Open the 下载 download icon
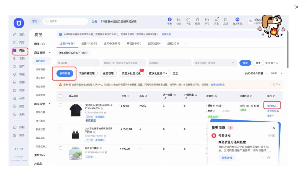 (188, 21)
